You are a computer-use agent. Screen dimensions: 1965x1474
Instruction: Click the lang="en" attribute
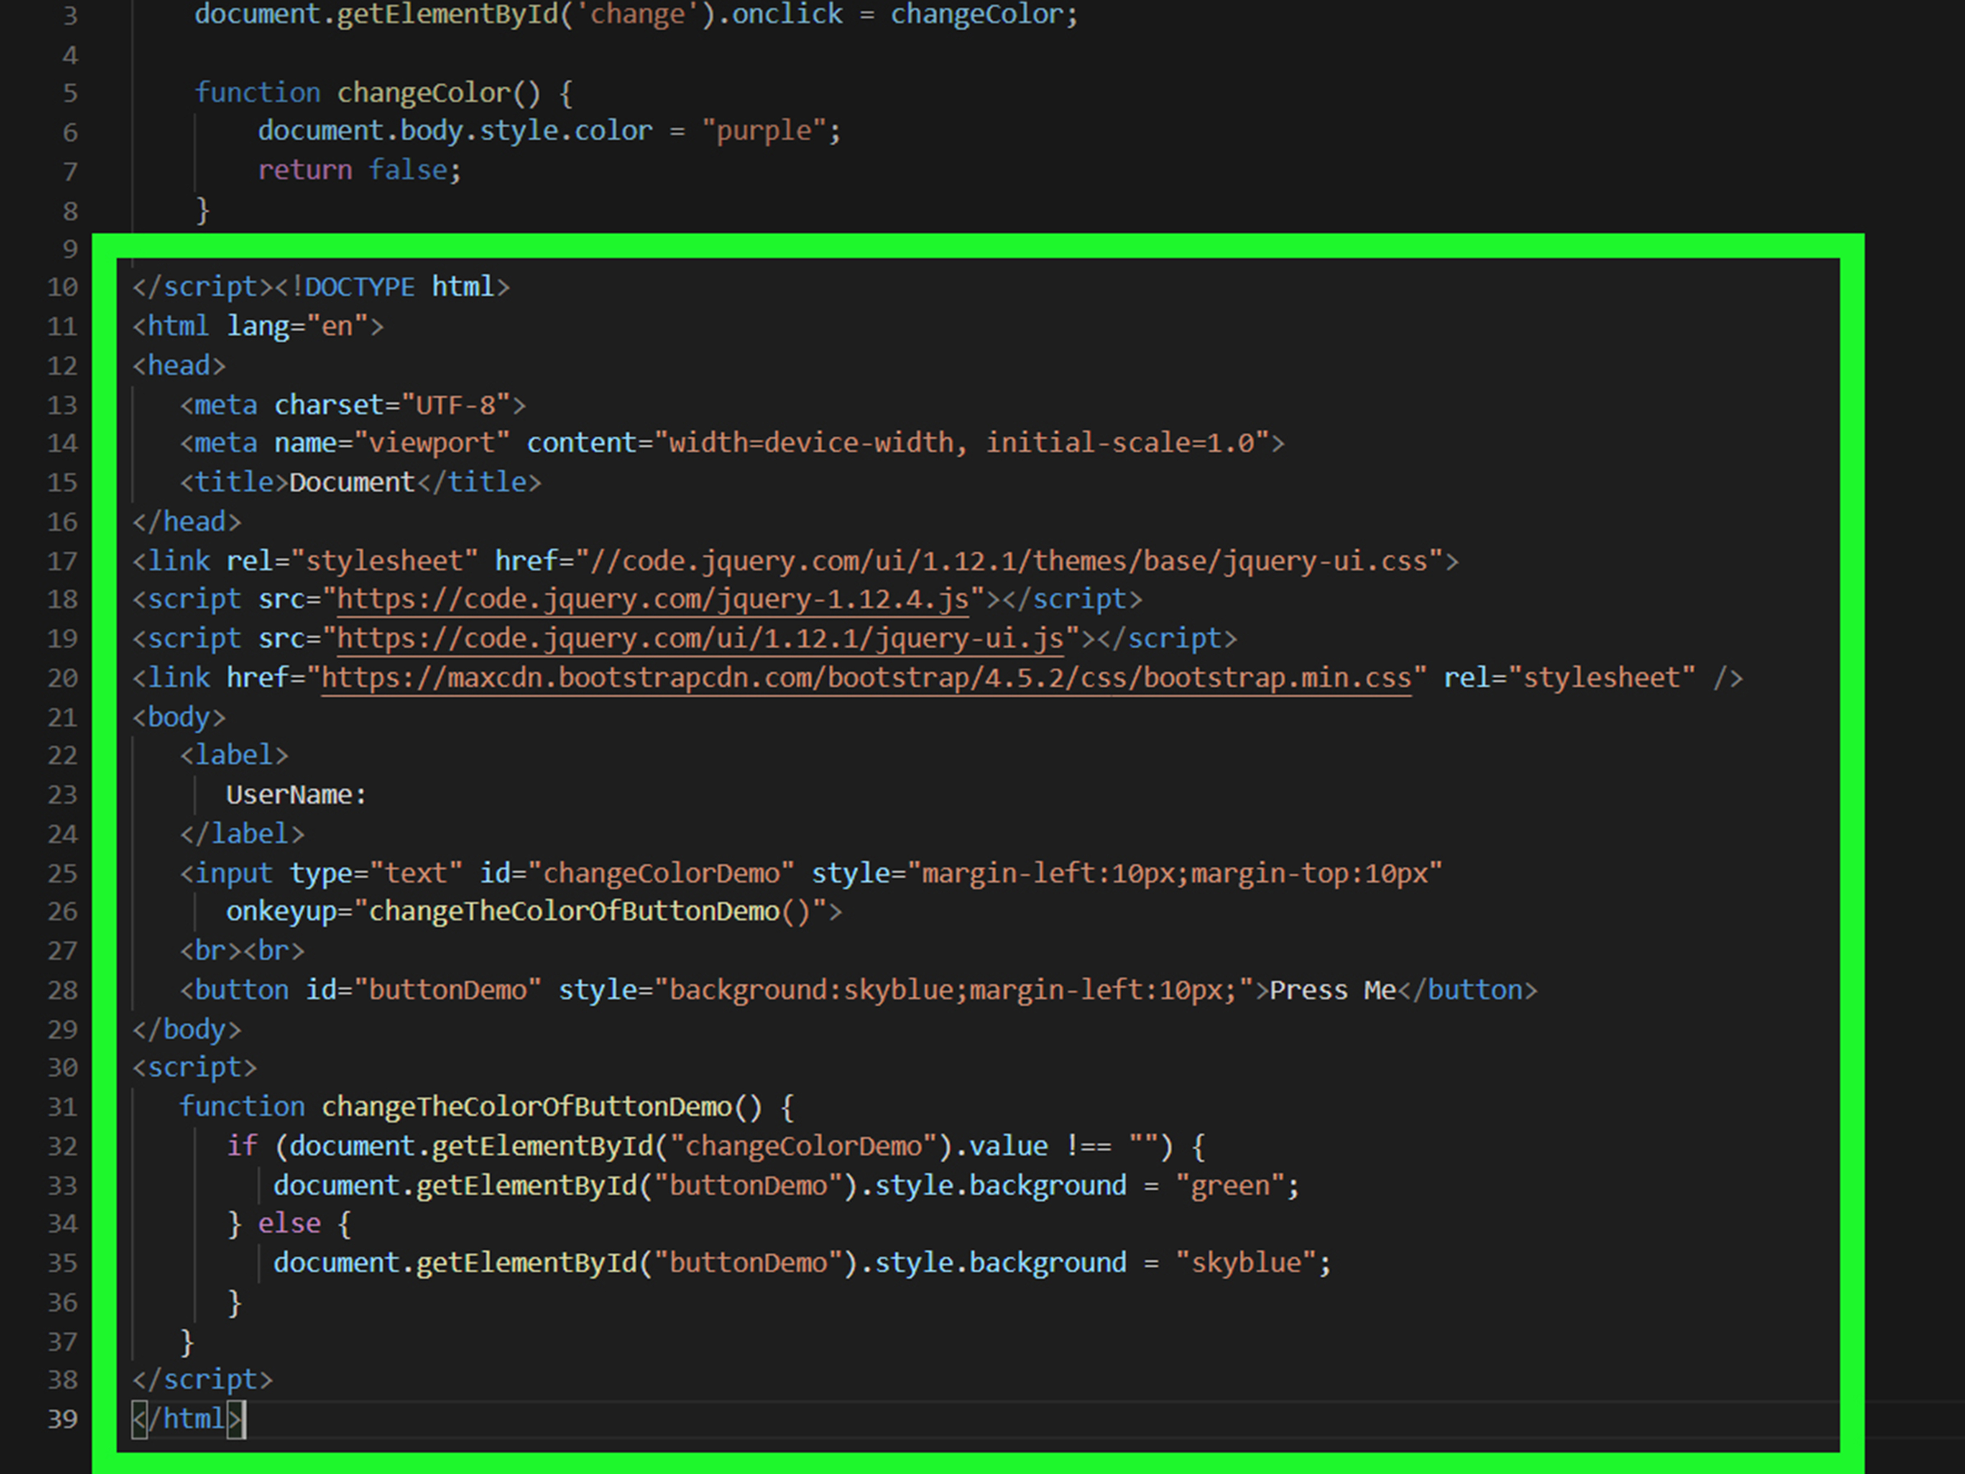(297, 327)
